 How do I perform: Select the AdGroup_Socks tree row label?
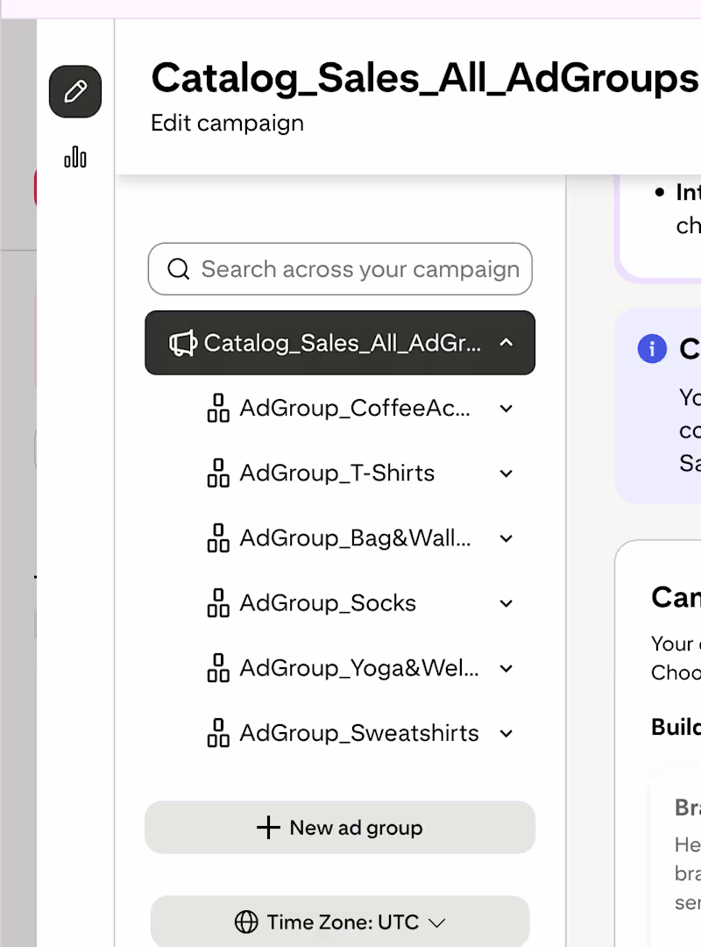(328, 602)
